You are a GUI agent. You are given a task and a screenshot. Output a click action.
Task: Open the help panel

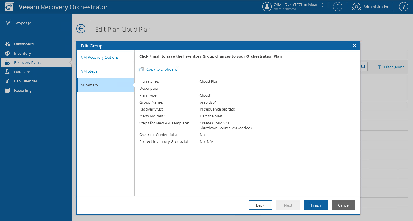pos(403,6)
